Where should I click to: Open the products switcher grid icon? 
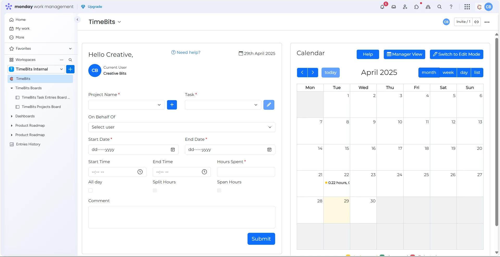[467, 7]
